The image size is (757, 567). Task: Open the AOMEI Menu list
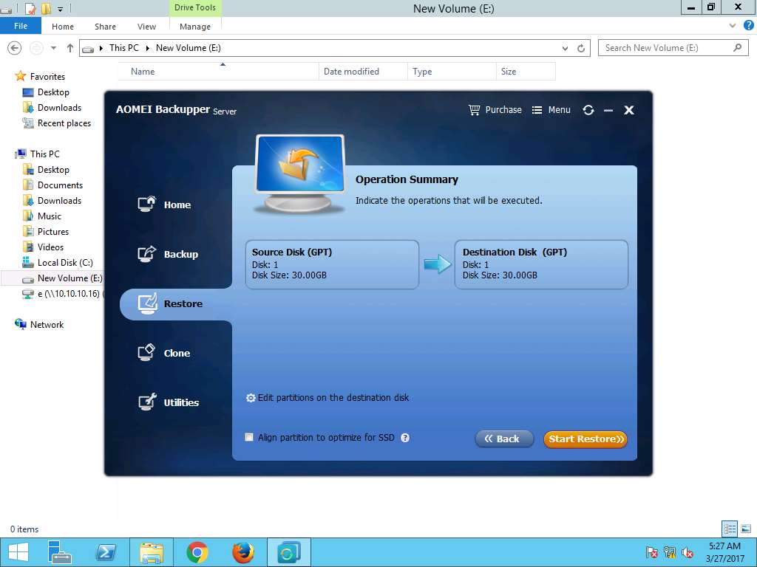551,110
